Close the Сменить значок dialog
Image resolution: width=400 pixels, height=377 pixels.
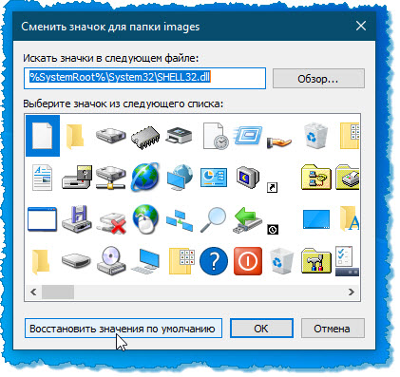click(x=361, y=27)
